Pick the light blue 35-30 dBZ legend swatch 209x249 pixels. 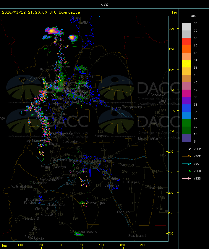187,115
